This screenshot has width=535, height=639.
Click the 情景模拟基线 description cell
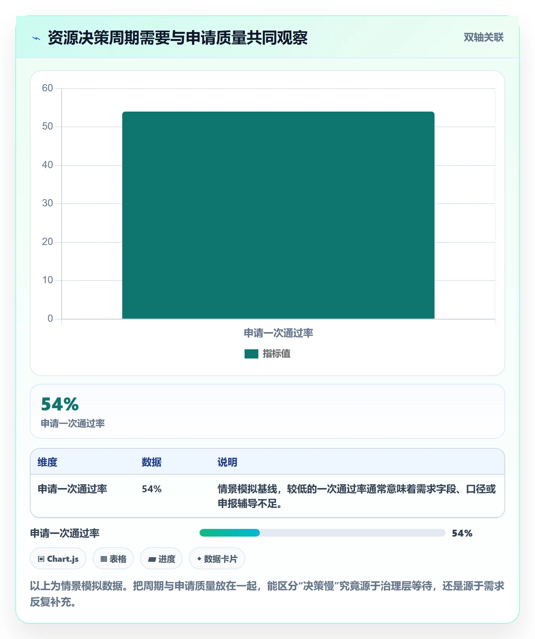click(x=357, y=496)
